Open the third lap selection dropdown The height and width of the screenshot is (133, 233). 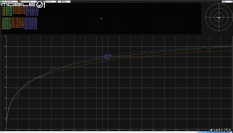(51, 1)
